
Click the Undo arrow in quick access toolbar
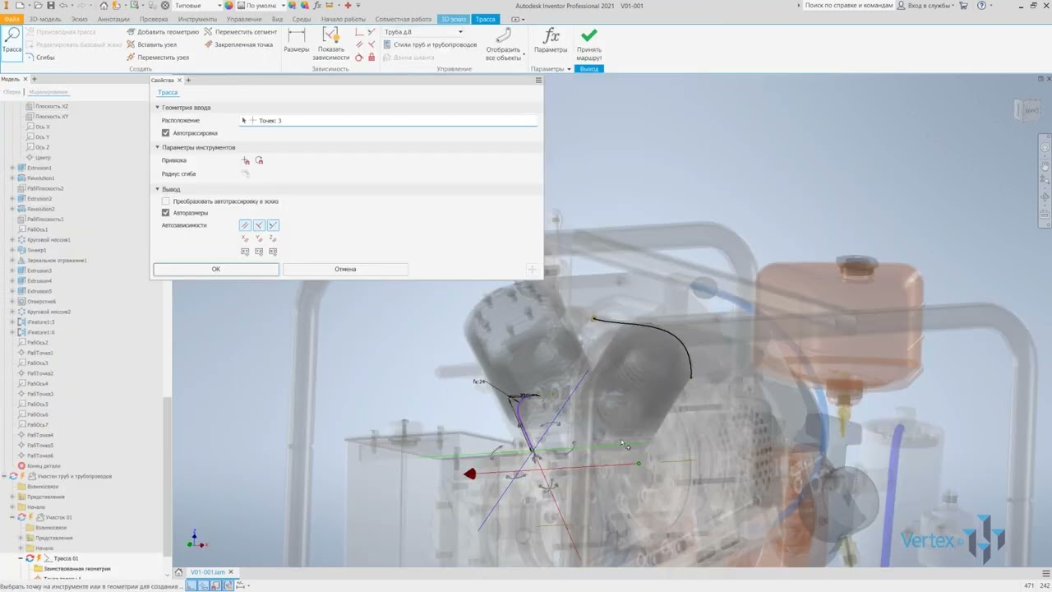63,5
